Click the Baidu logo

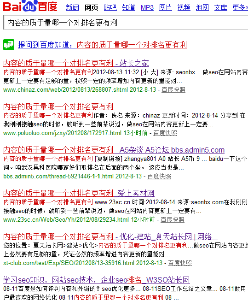30,6
